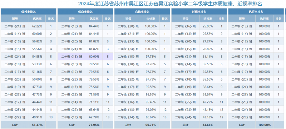The height and width of the screenshot is (129, 286).
Task: Click the 执行率 column header
Action: (x=264, y=19)
